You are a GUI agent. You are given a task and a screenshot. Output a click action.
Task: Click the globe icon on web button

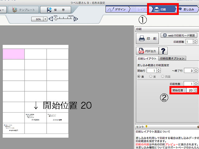tap(165, 35)
